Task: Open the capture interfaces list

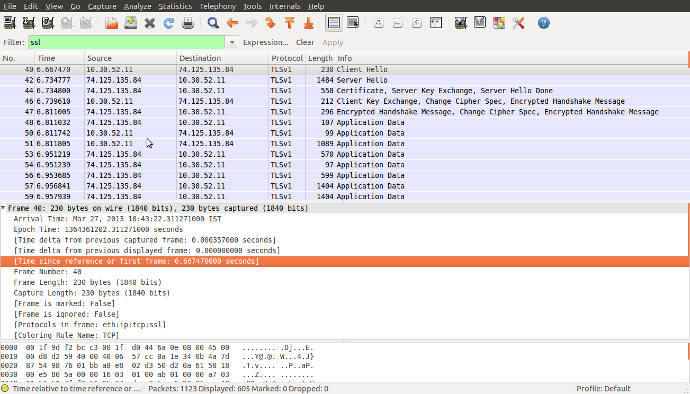Action: coord(10,23)
